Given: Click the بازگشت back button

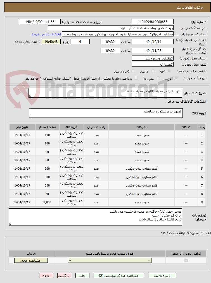Looking at the screenshot, I should (64, 276).
